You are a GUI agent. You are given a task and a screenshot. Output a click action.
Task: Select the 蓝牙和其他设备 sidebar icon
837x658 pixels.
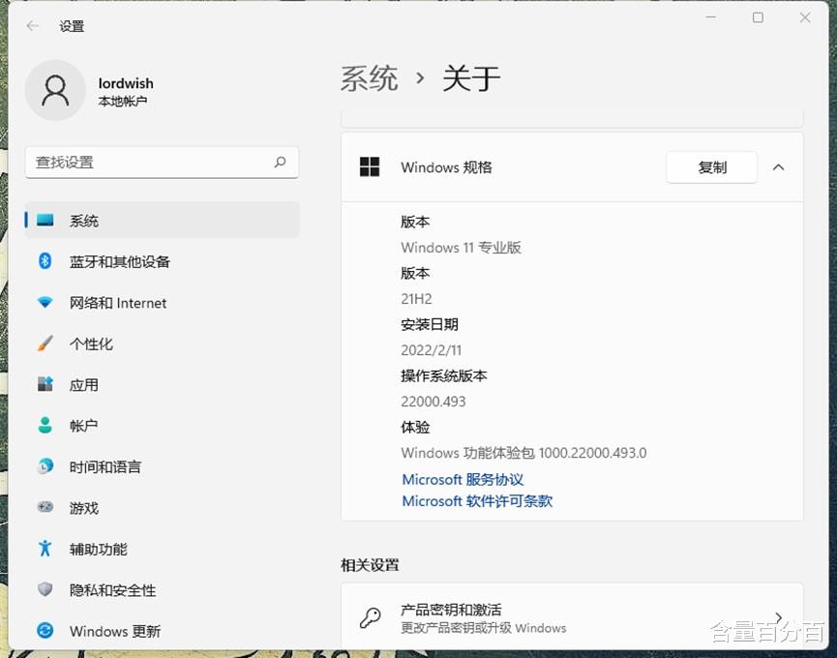(46, 261)
